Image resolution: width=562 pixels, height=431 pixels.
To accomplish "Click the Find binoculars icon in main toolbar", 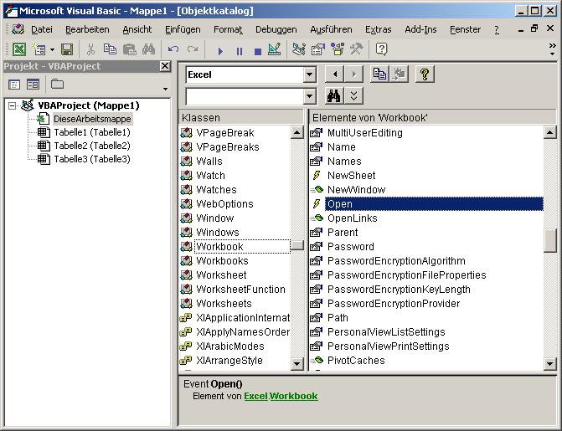I will (x=148, y=49).
